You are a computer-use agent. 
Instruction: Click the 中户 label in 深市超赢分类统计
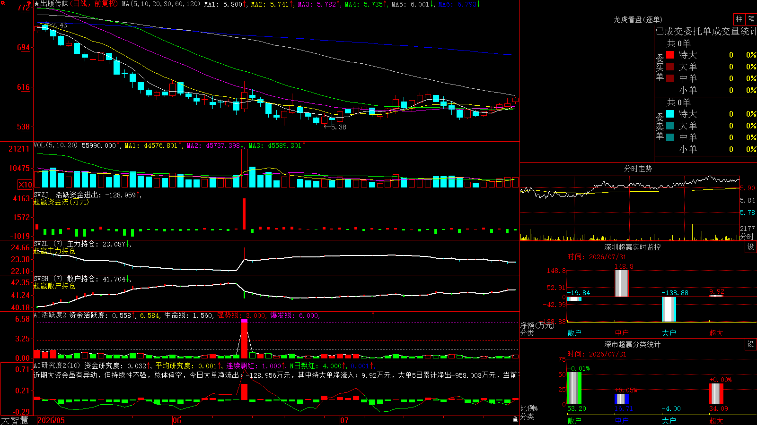(x=622, y=421)
